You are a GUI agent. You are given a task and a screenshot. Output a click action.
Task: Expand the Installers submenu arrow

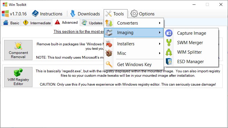coord(160,44)
